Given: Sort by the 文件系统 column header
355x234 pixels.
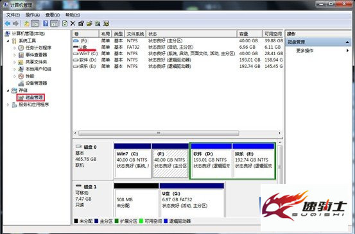Looking at the screenshot, I should point(135,34).
